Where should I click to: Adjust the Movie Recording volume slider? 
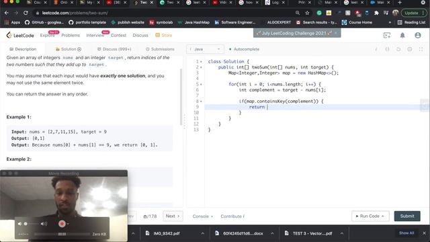tap(32, 224)
